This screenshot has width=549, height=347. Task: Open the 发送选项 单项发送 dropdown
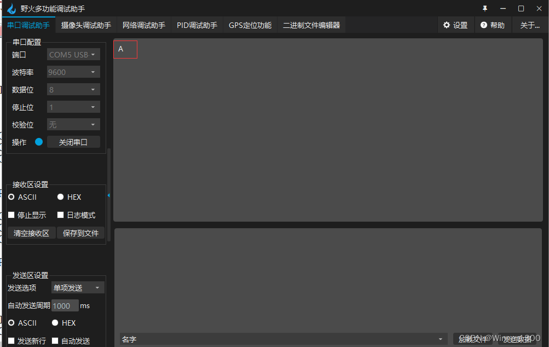tap(78, 288)
